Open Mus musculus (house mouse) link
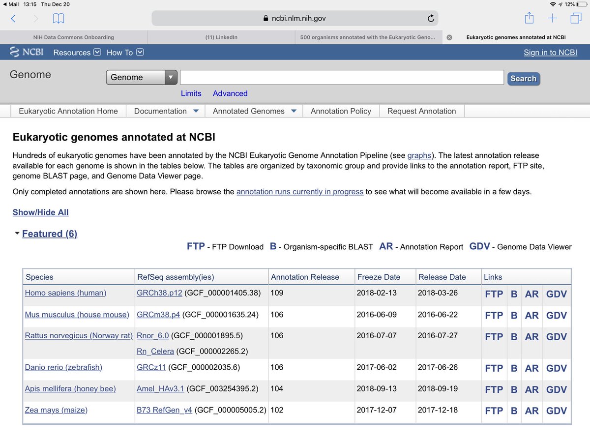590x442 pixels. tap(77, 315)
